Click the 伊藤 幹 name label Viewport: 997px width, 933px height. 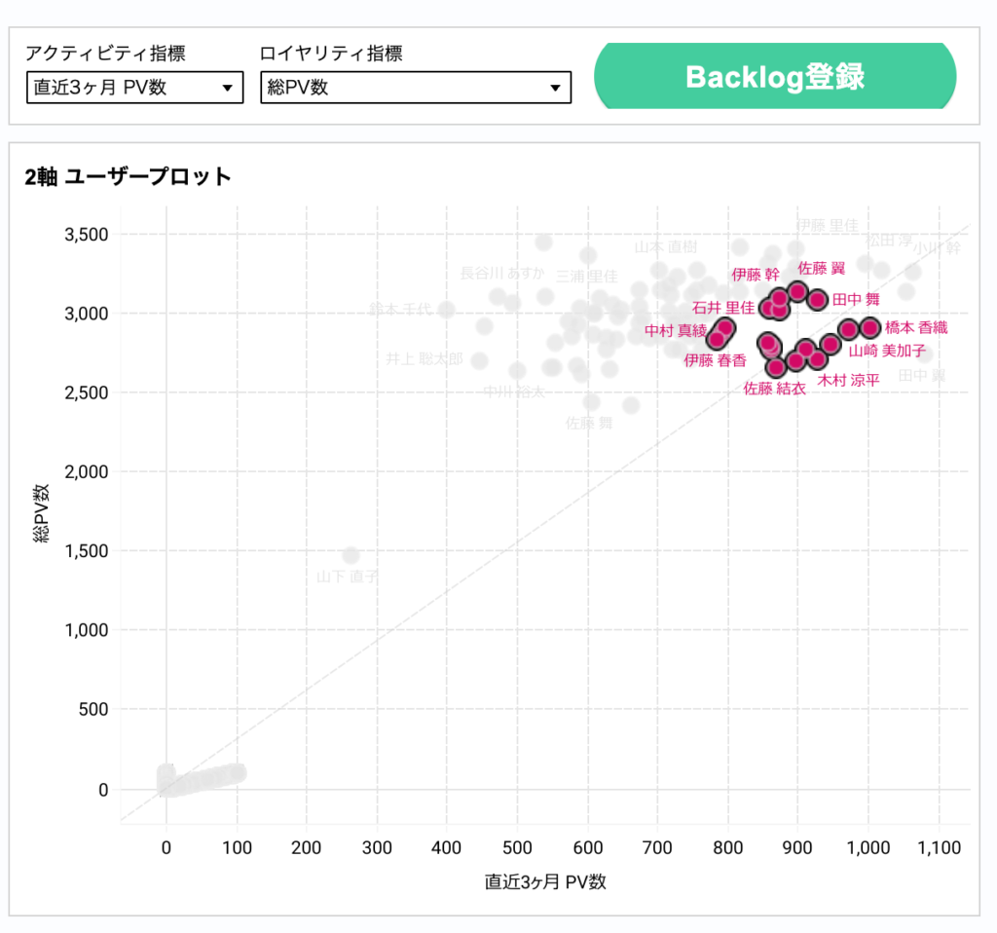[x=756, y=275]
